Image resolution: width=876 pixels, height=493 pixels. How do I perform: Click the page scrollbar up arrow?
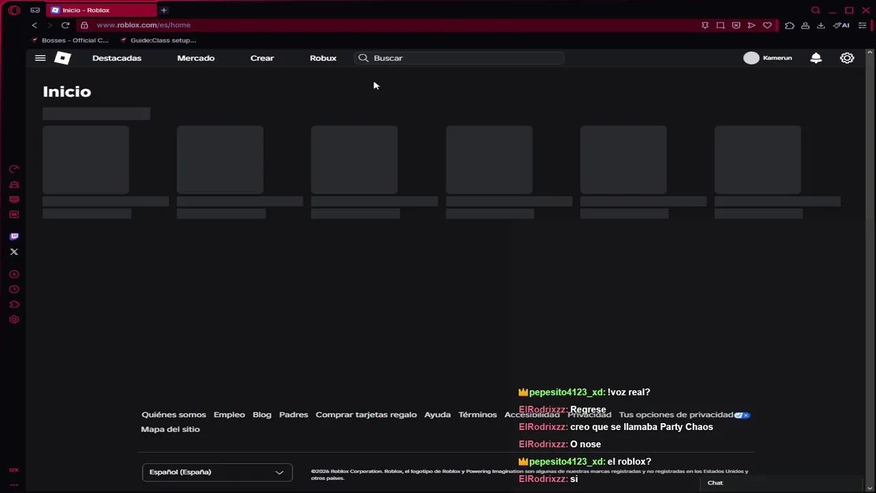pos(870,53)
